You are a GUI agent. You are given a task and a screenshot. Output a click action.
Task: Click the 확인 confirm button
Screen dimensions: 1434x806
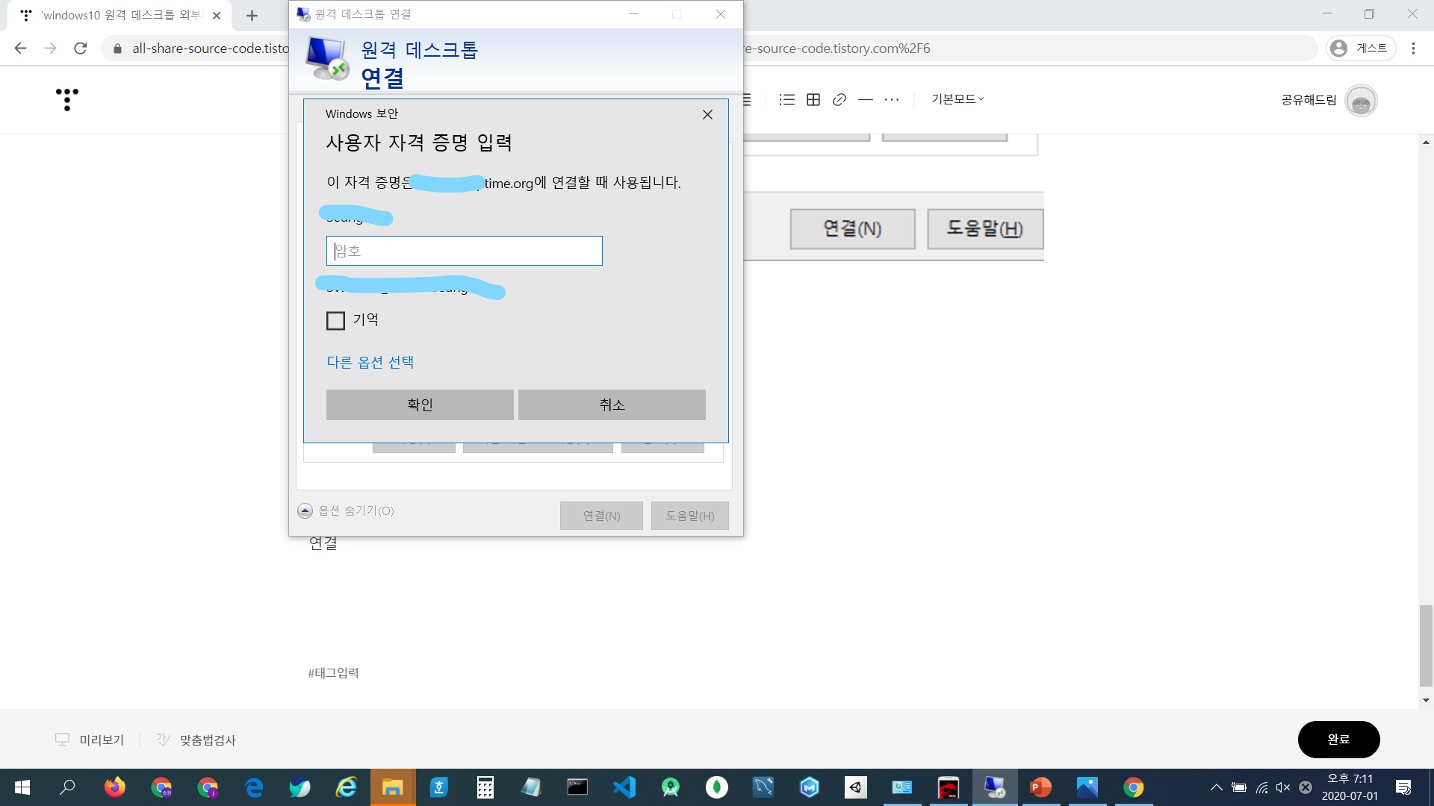[420, 404]
